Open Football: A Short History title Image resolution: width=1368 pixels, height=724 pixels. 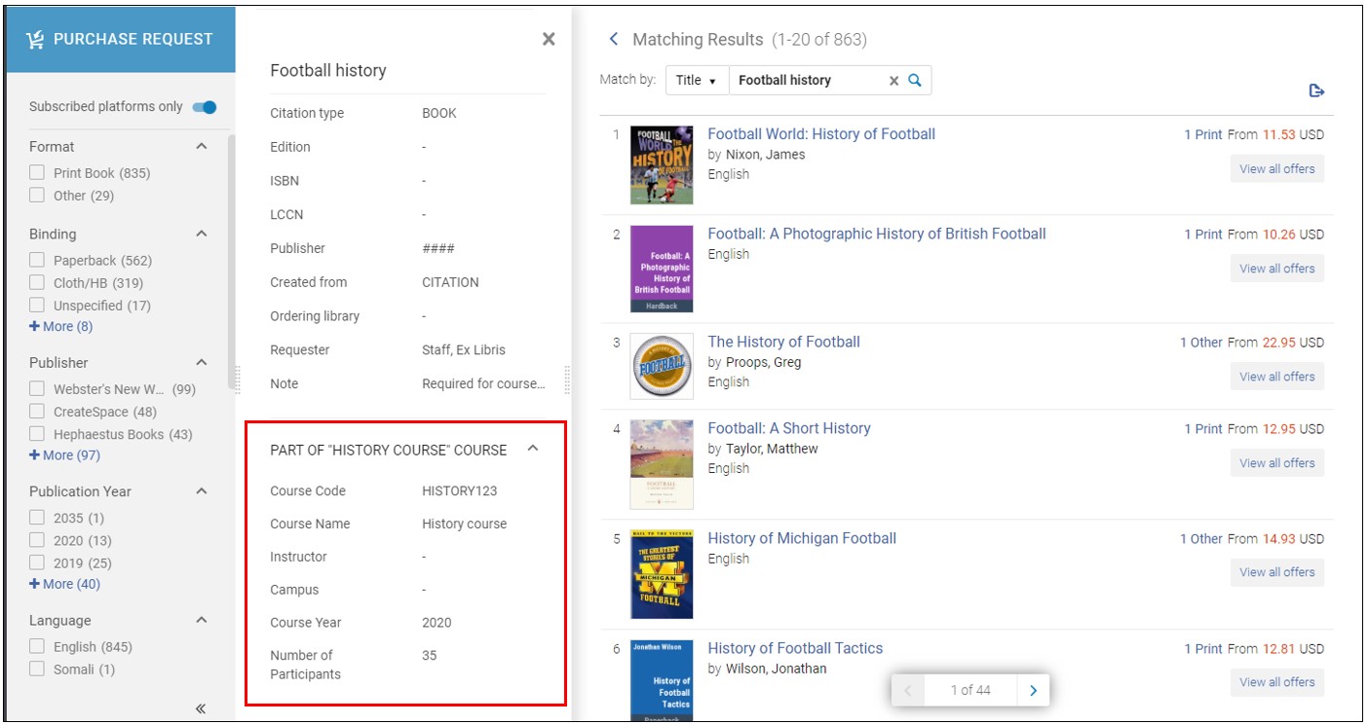788,428
